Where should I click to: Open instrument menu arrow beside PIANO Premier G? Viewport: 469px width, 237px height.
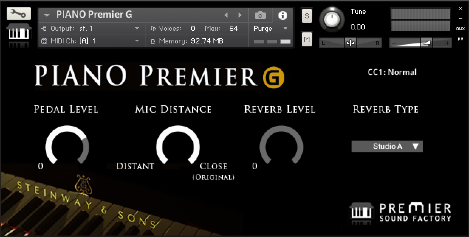(x=47, y=15)
